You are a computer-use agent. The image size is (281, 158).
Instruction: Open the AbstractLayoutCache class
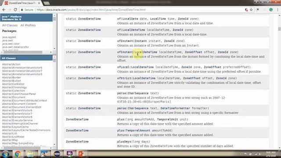click(15, 127)
